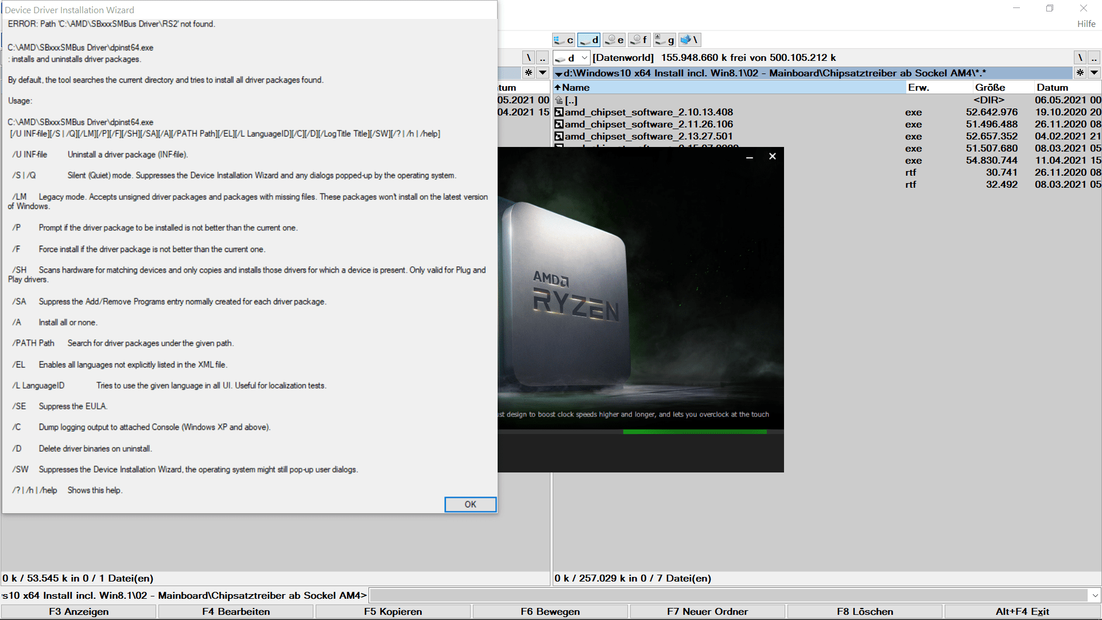Image resolution: width=1102 pixels, height=620 pixels.
Task: Click the up-folder icon beside [..]
Action: (558, 100)
